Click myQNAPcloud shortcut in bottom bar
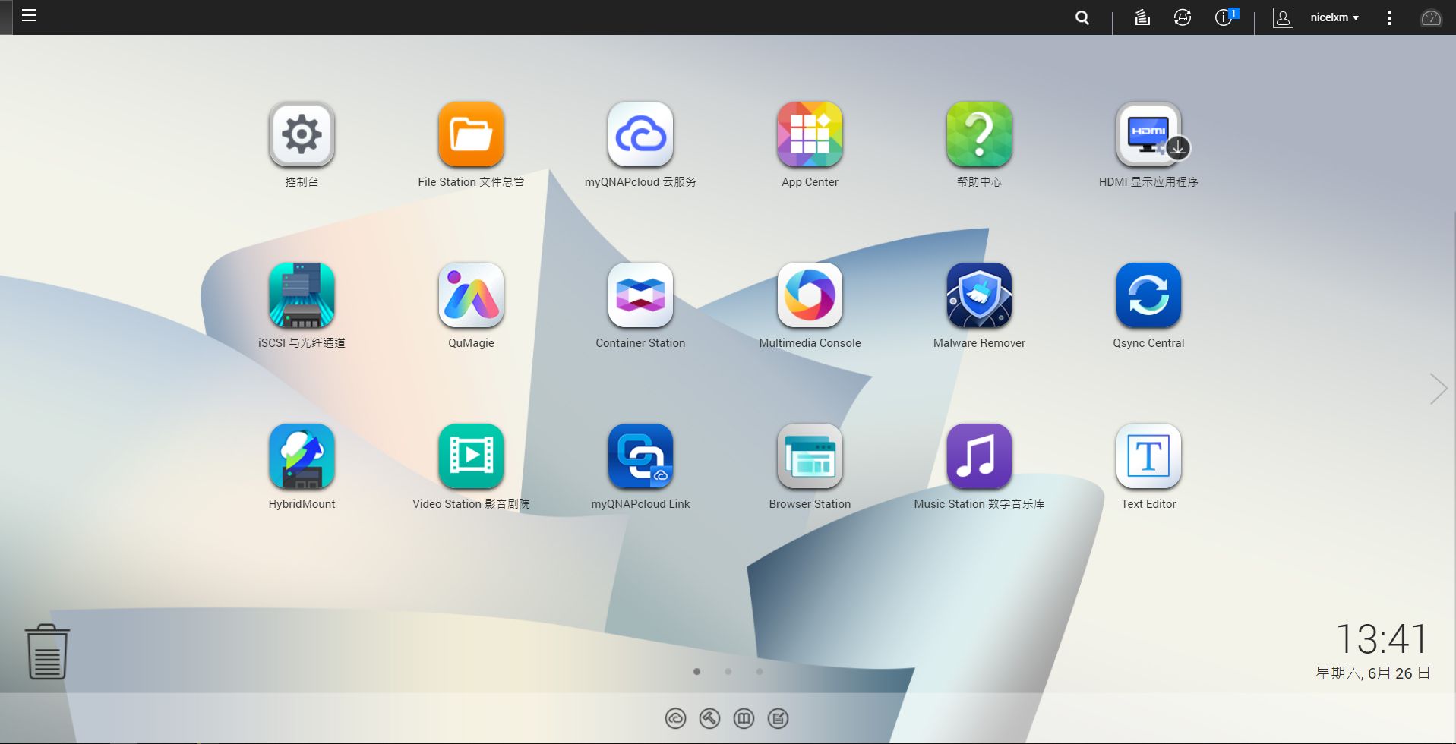The width and height of the screenshot is (1456, 744). tap(675, 718)
